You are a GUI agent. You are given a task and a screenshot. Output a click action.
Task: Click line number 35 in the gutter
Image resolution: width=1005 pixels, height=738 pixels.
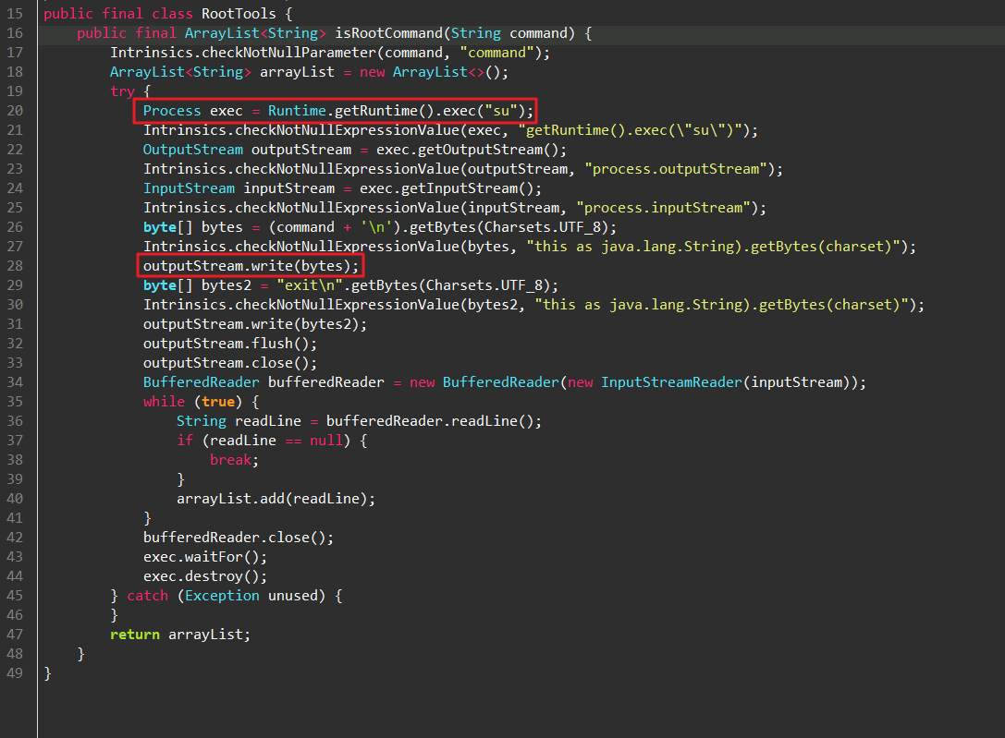coord(15,401)
